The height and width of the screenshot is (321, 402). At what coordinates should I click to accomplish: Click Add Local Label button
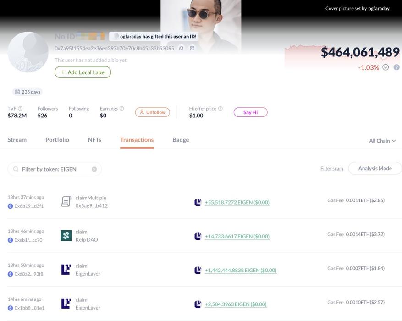pos(83,72)
